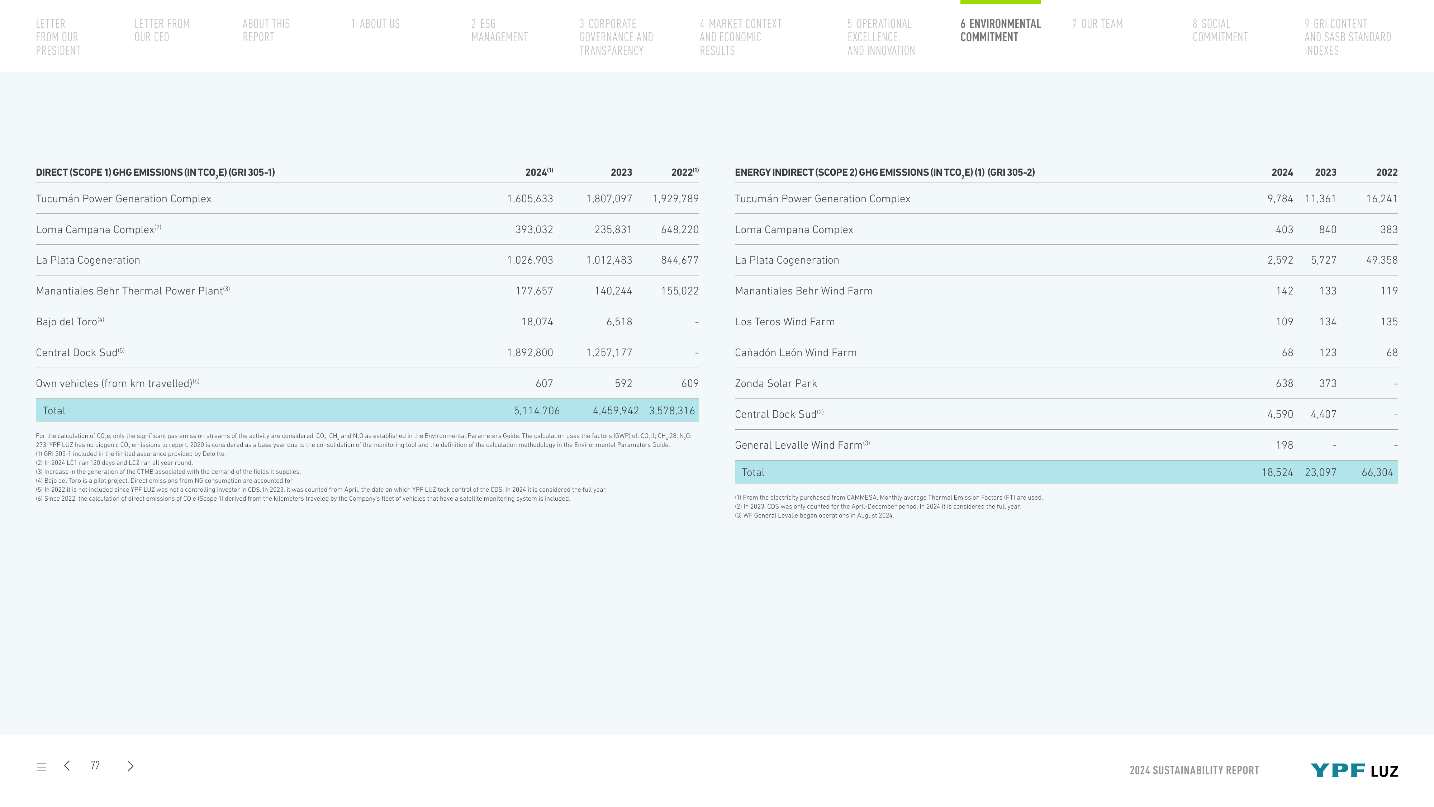Click the 2024 Sustainability Report footer text
The image size is (1434, 807).
tap(1194, 771)
